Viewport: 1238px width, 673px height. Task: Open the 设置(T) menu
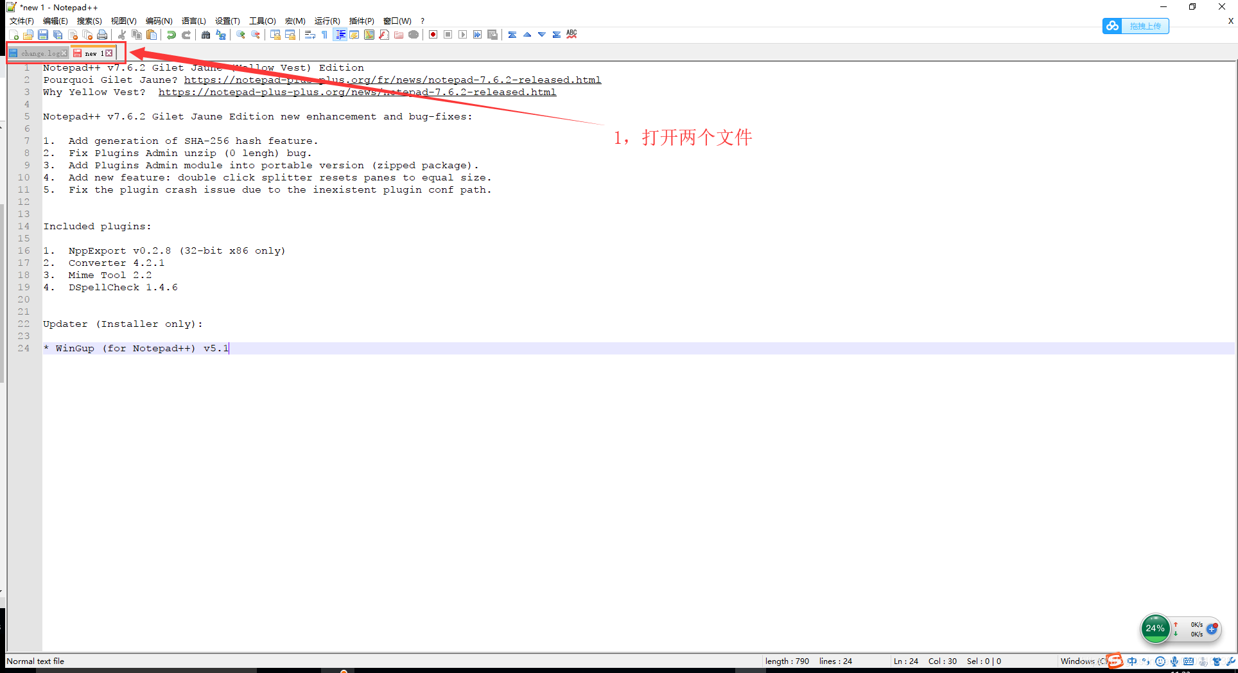click(227, 21)
